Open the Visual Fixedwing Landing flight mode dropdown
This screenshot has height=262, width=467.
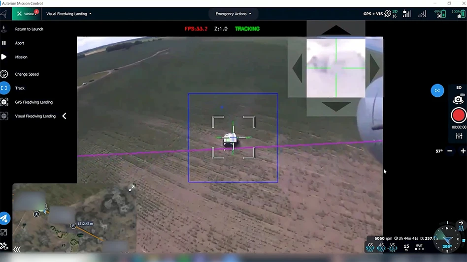tap(69, 14)
